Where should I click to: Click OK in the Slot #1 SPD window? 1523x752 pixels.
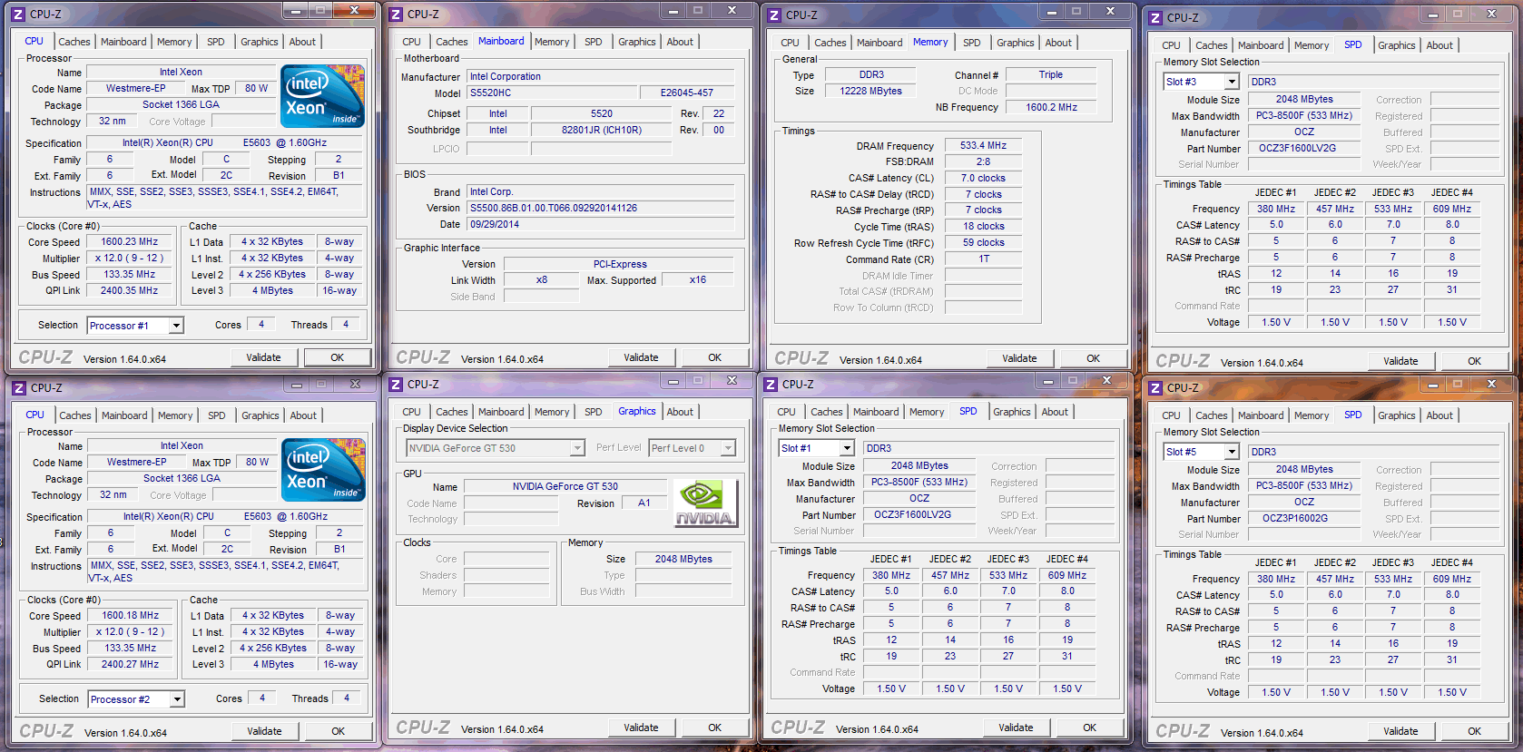[1089, 728]
